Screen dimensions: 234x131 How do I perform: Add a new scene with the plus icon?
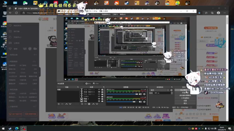59,104
